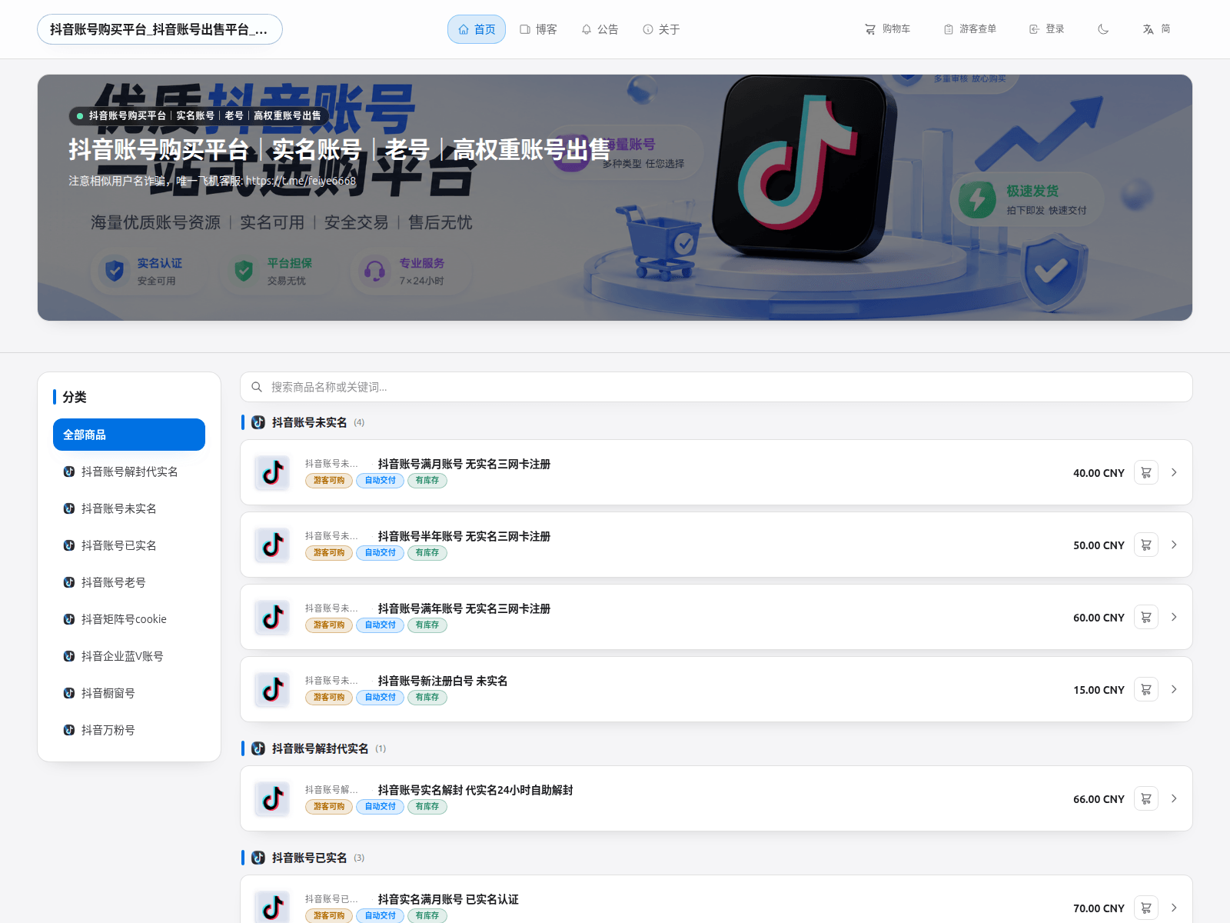The height and width of the screenshot is (923, 1230).
Task: Filter by 抖音账号已实名 sidebar category
Action: click(x=129, y=545)
